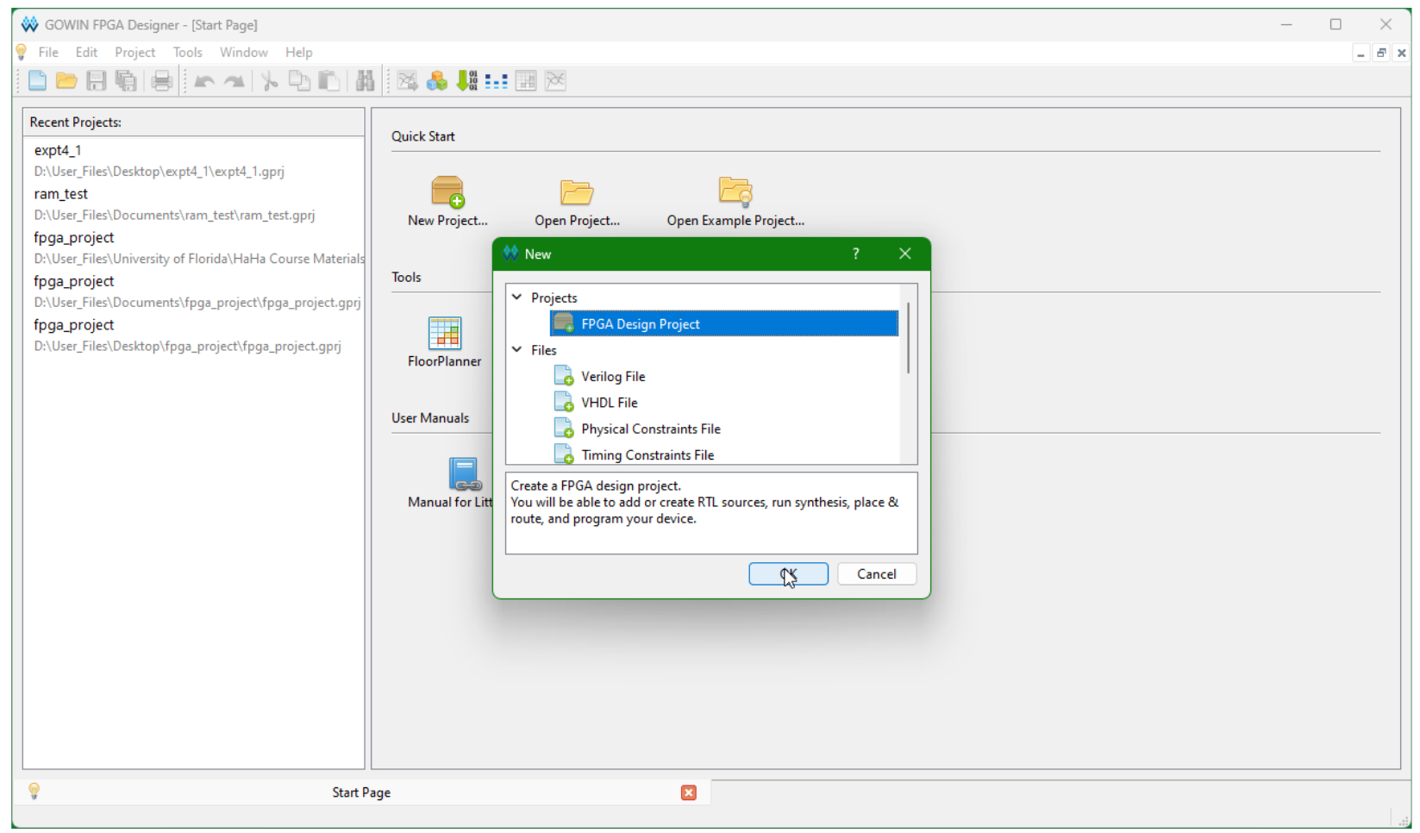Screen dimensions: 1420x833
Task: Click the Copy toolbar icon
Action: point(299,81)
